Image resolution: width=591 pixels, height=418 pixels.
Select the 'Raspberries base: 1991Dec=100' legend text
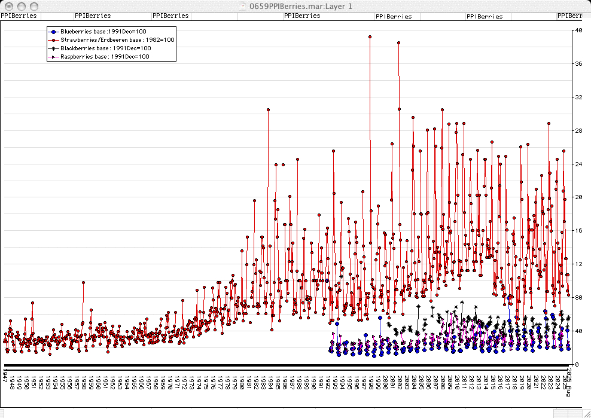point(105,56)
